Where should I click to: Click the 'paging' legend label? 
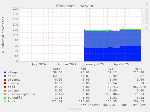coord(13,91)
